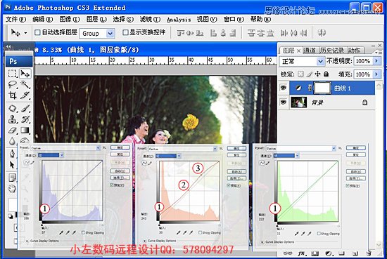The width and height of the screenshot is (387, 259).
Task: Select the Gradient tool
Action: click(x=25, y=130)
